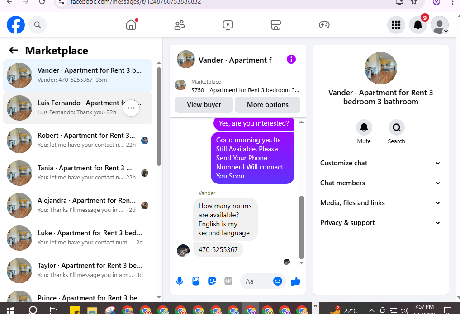Open the Facebook logo home link
This screenshot has width=460, height=314.
pos(16,25)
